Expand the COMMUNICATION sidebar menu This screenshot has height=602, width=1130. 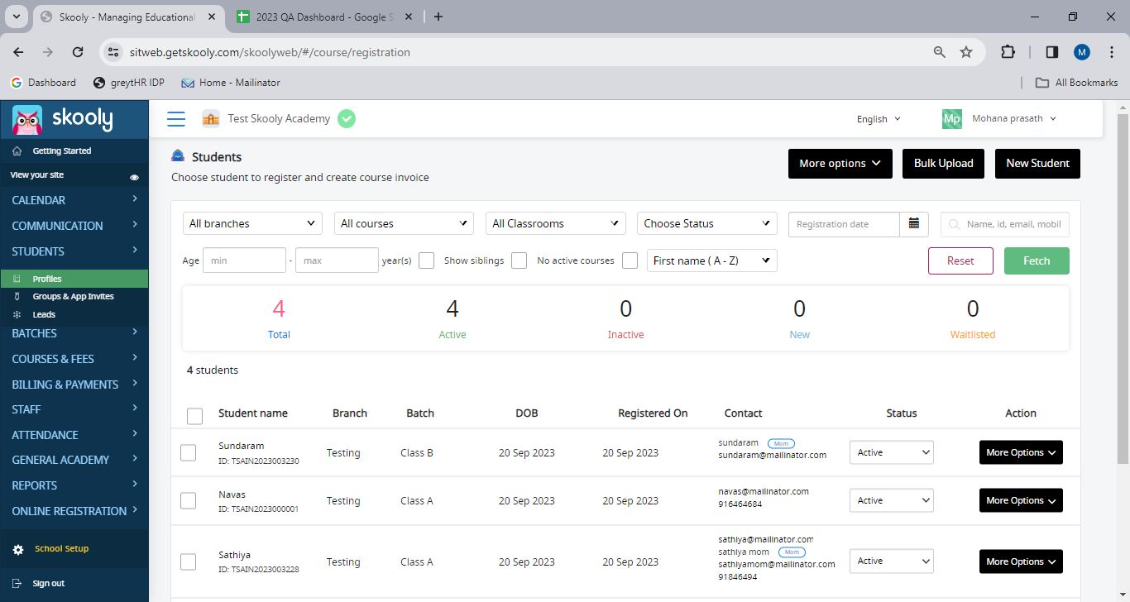[x=74, y=226]
